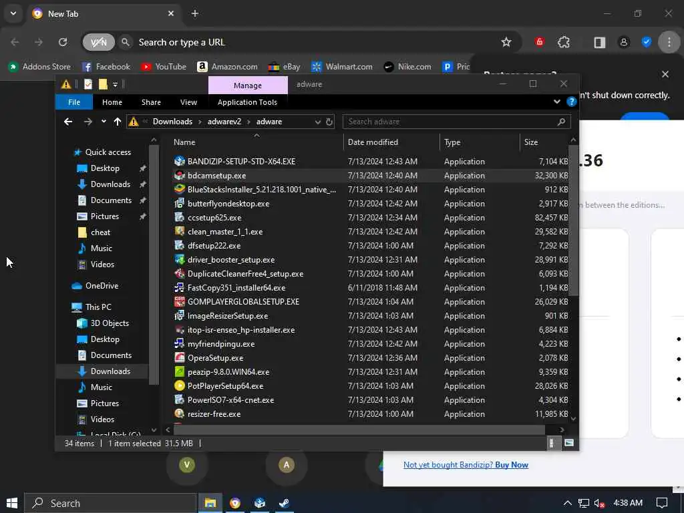This screenshot has height=513, width=684.
Task: Open the Share ribbon tab
Action: (151, 102)
